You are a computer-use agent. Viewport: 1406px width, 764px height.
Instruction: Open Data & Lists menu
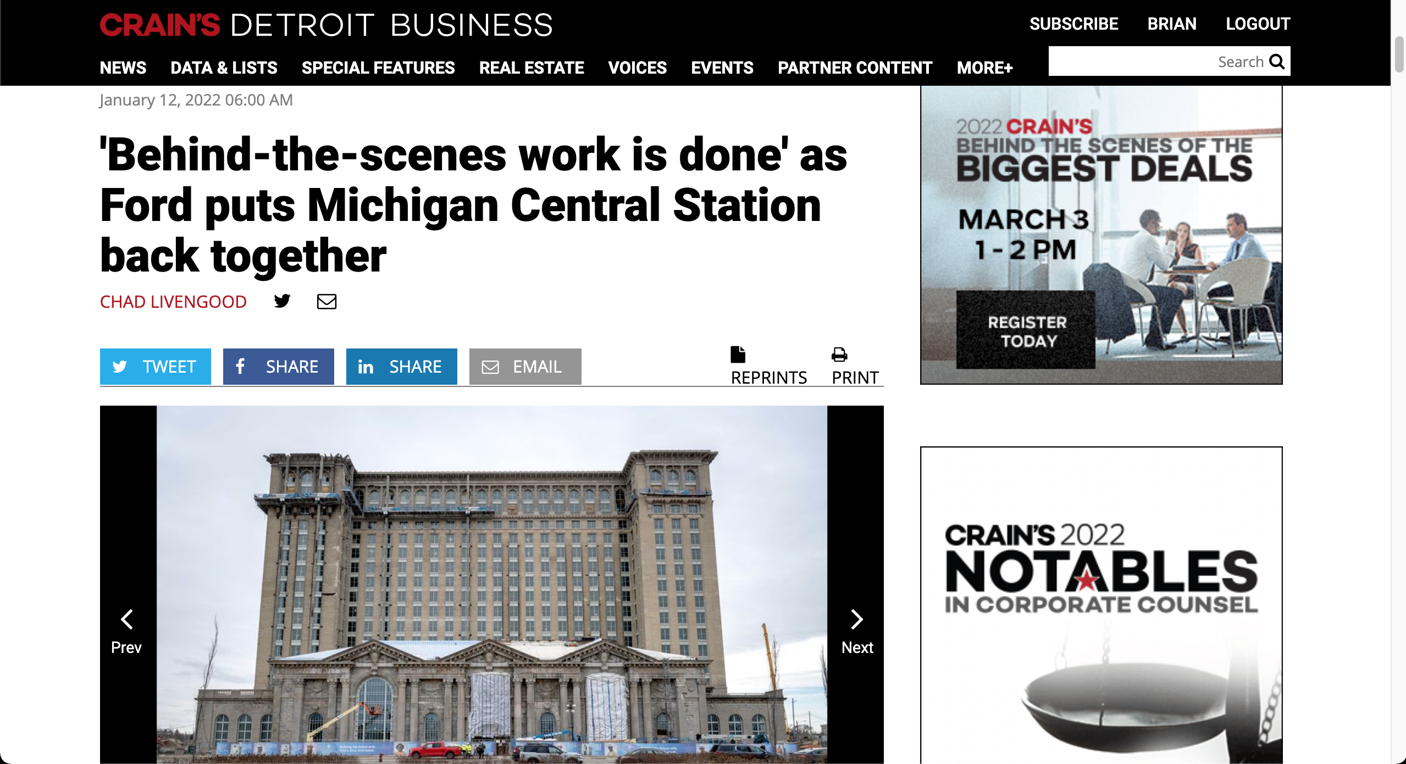point(224,68)
